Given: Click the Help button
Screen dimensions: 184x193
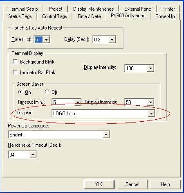Looking at the screenshot, I should coord(165,184).
